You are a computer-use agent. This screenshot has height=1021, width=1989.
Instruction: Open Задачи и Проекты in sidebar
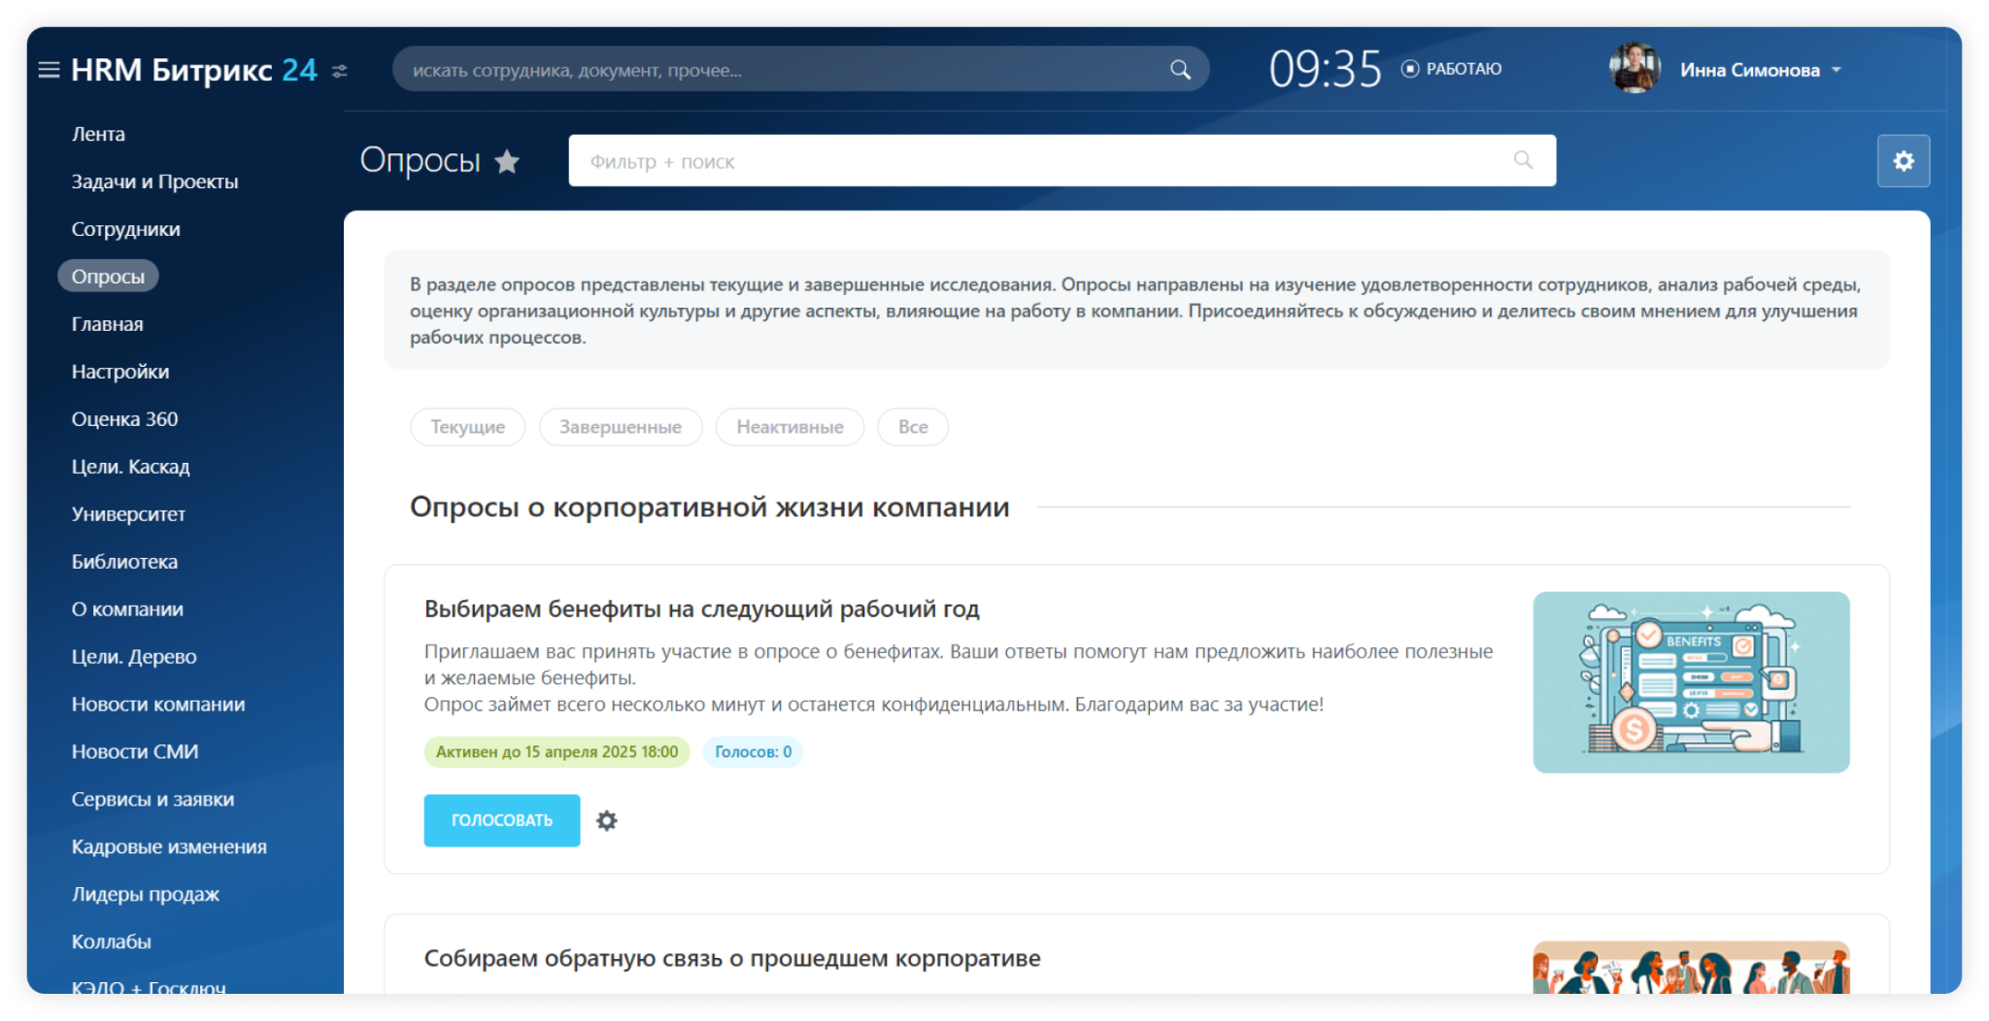click(154, 181)
